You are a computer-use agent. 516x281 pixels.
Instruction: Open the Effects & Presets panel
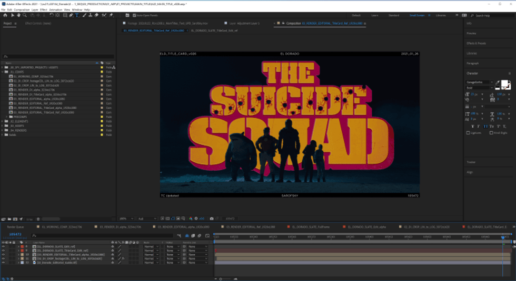click(x=476, y=43)
